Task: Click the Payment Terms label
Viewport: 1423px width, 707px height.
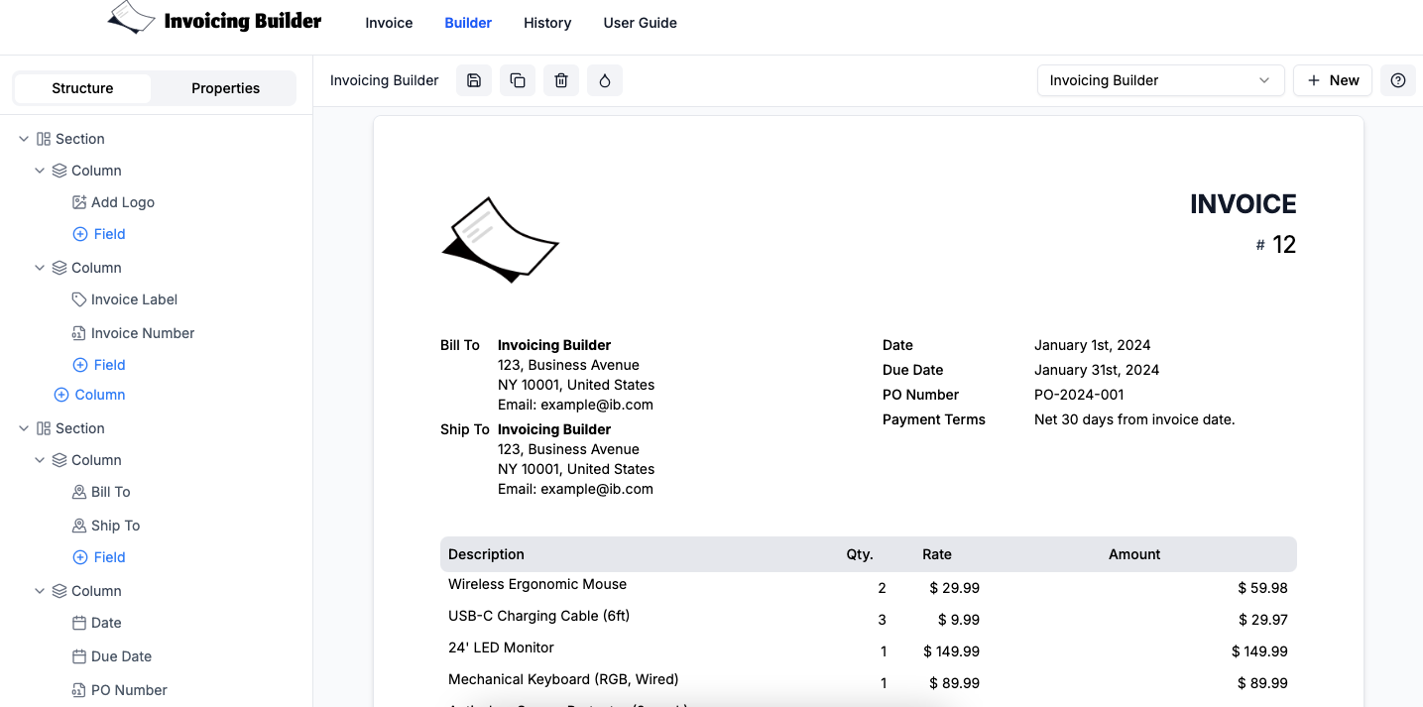Action: pyautogui.click(x=934, y=419)
